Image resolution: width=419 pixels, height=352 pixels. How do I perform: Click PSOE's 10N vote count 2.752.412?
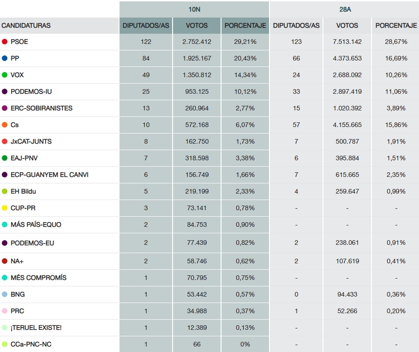tap(197, 42)
